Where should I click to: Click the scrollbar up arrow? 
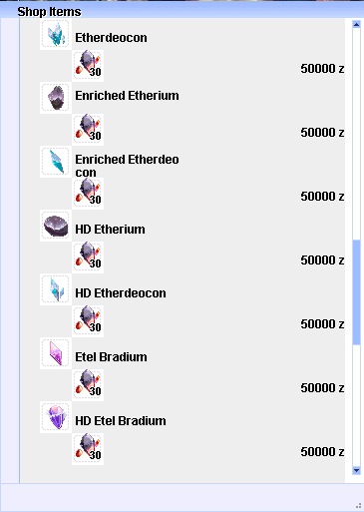tap(356, 24)
